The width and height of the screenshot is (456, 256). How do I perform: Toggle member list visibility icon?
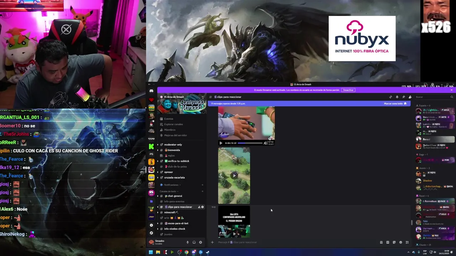(410, 97)
